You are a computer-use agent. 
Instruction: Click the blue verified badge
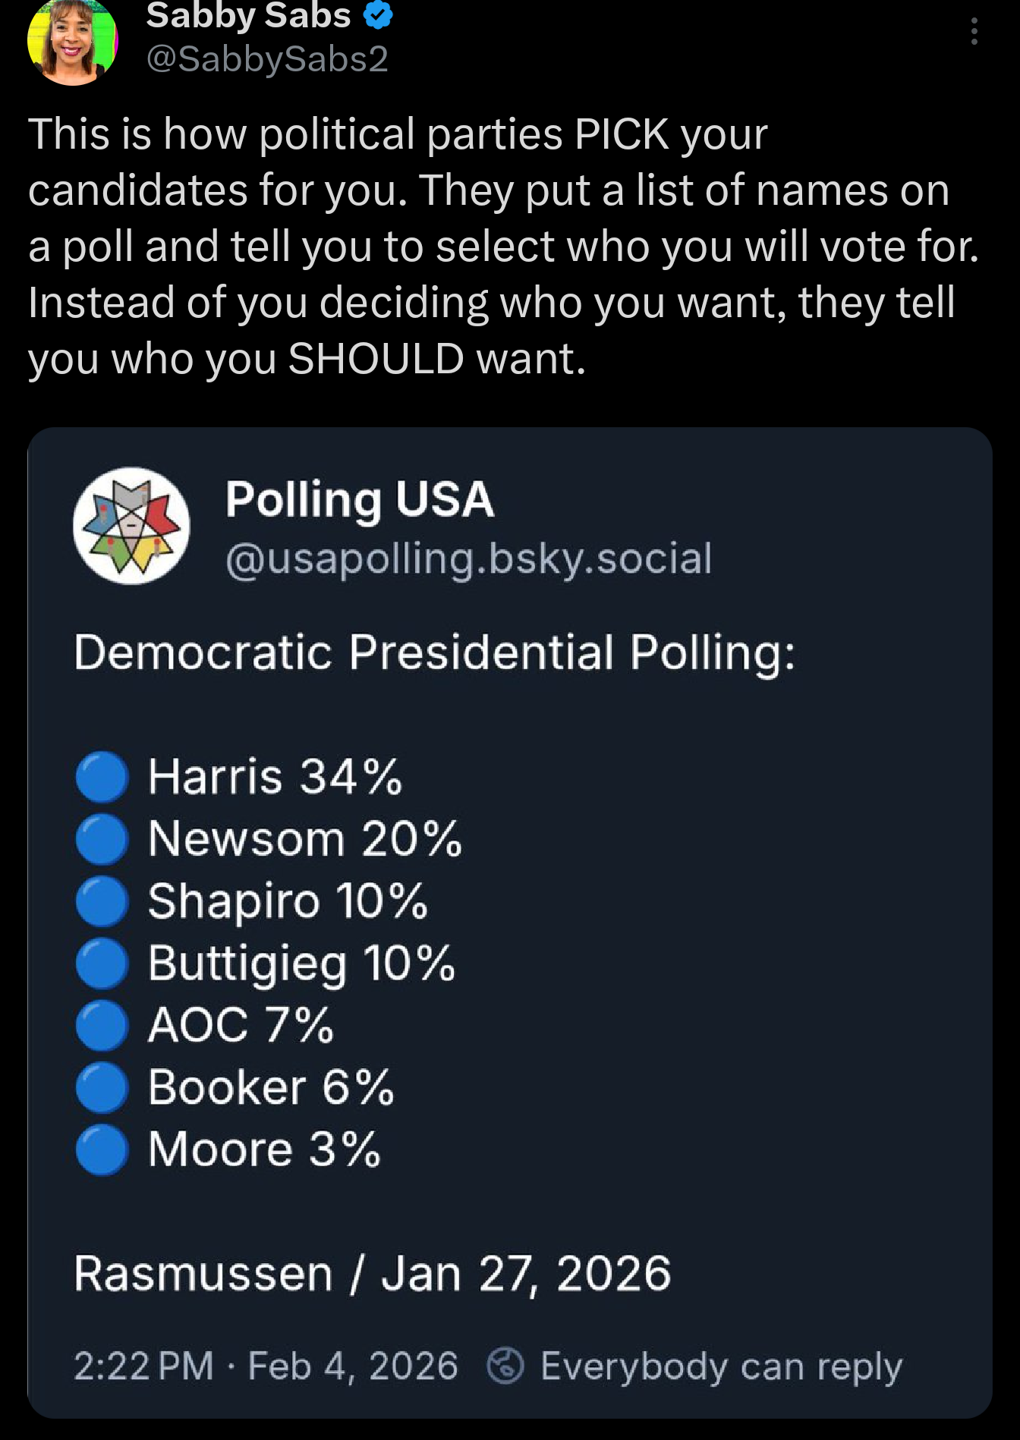[378, 15]
